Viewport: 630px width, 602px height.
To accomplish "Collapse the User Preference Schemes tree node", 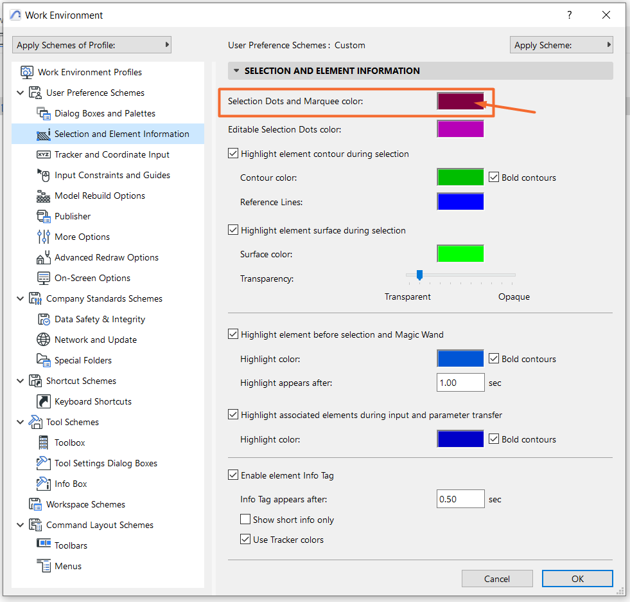I will 20,93.
